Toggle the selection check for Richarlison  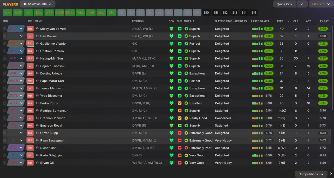pyautogui.click(x=4, y=148)
